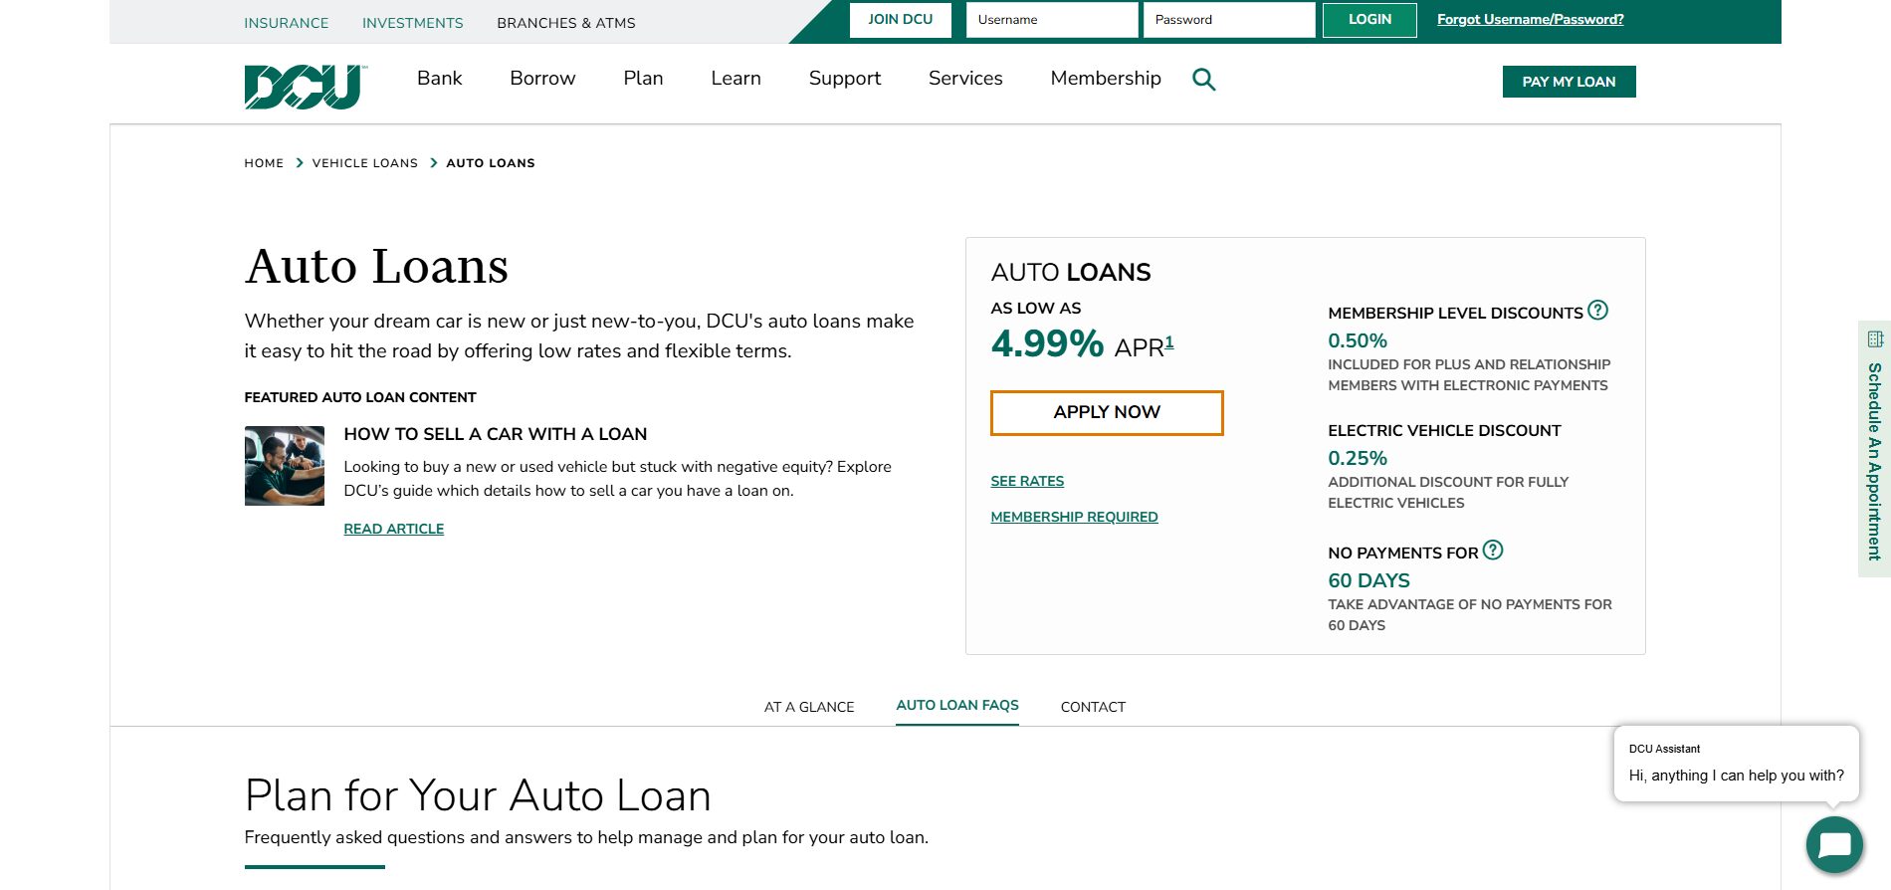This screenshot has width=1891, height=890.
Task: Go to Vehicle Loans breadcrumb
Action: coord(364,163)
